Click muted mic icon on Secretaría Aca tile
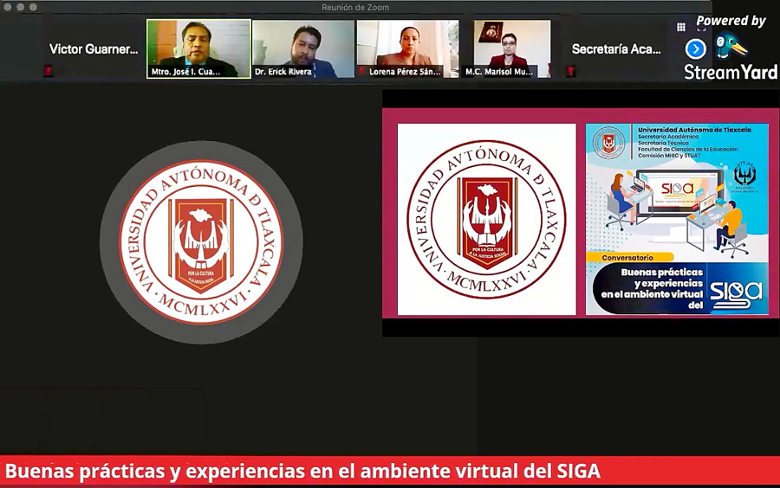Screen dimensions: 780x488 571,71
